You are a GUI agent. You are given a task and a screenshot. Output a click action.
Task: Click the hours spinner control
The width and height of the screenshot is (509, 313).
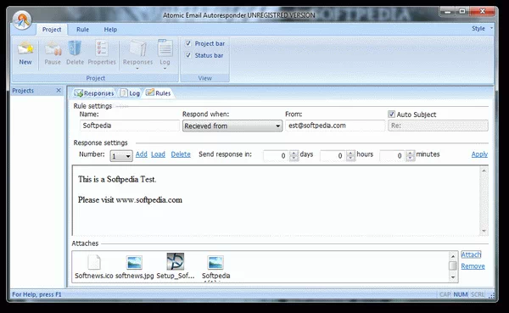point(351,155)
